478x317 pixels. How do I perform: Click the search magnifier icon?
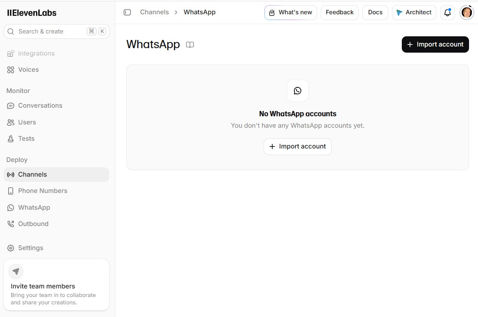(11, 31)
